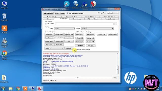The width and height of the screenshot is (162, 91).
Task: Click the log scrollbar down arrow
Action: coord(117,75)
